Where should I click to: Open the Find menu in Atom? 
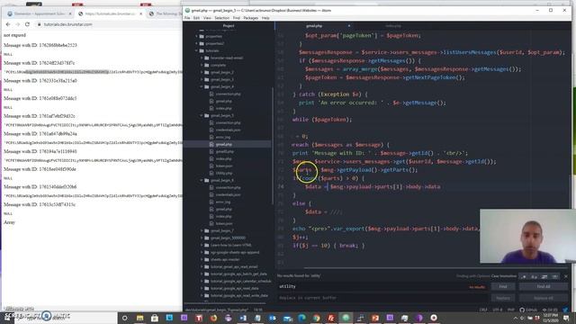point(236,18)
